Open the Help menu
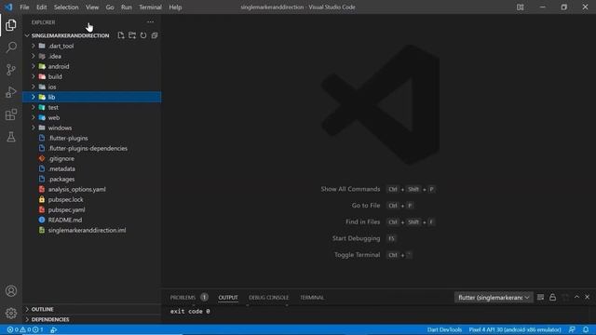Screen dimensions: 596x335 (x=175, y=7)
